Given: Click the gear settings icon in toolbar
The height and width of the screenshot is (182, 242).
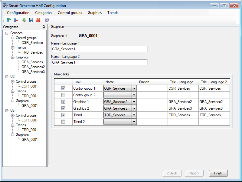Looking at the screenshot, I should [47, 20].
